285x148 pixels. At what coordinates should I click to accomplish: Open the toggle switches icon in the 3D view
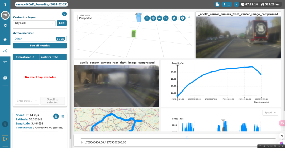pyautogui.click(x=174, y=18)
